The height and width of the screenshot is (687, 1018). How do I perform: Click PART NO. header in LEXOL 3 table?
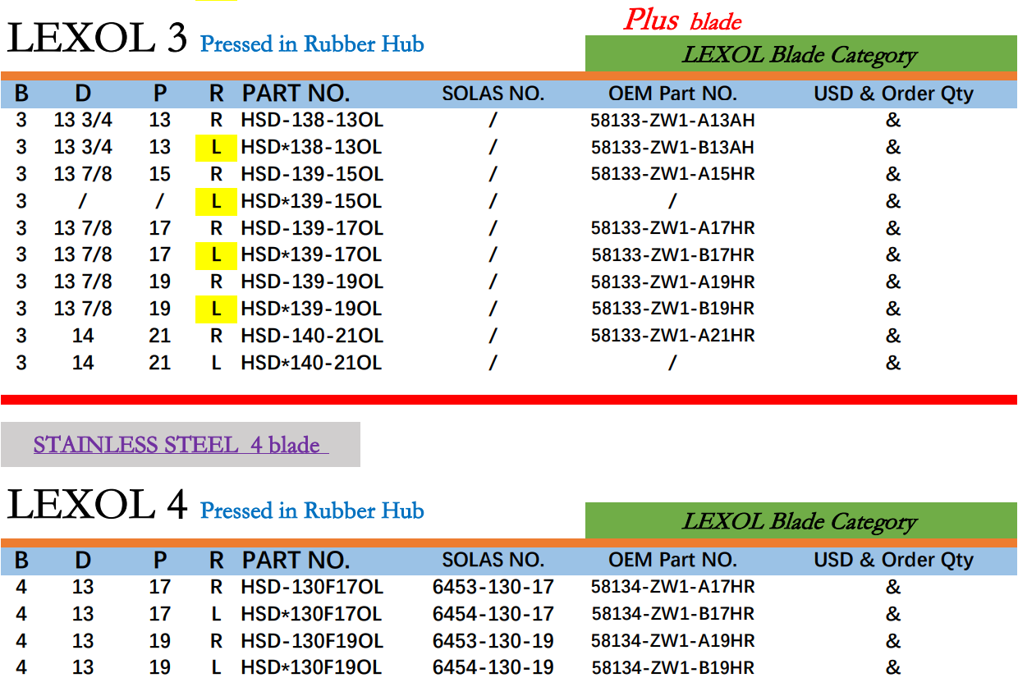tap(296, 94)
